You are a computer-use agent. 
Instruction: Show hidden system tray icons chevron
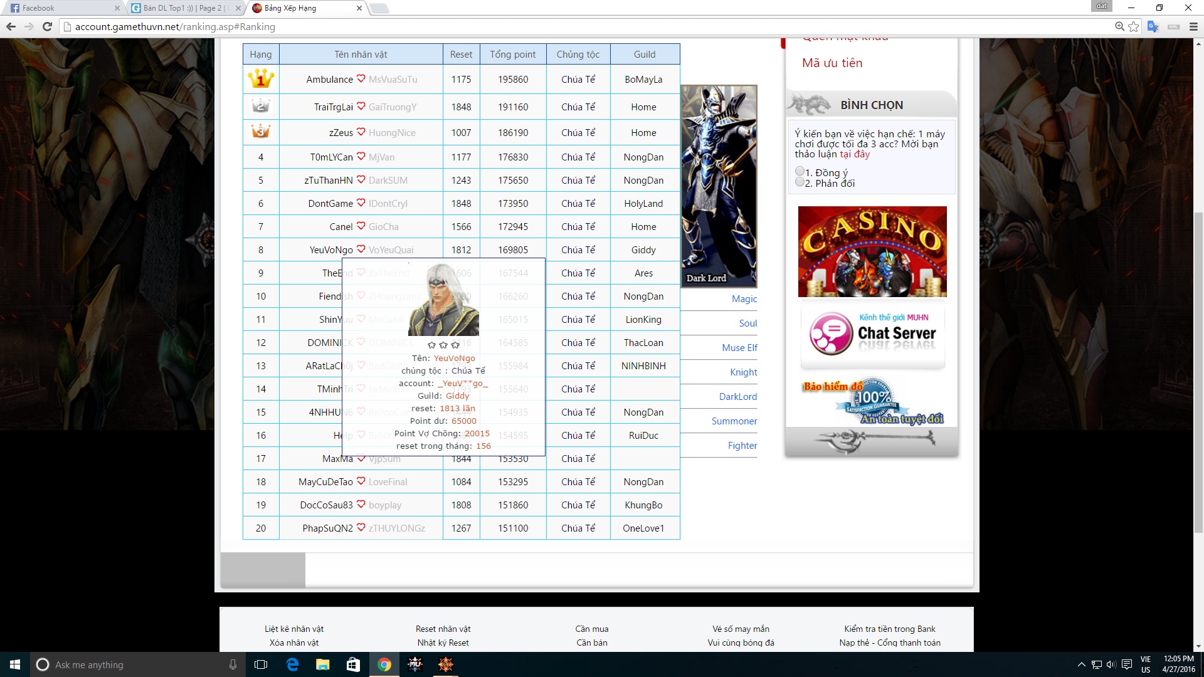[x=1081, y=664]
